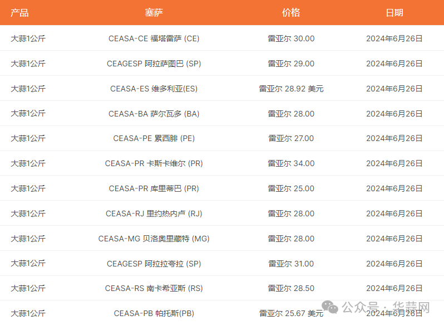
Task: Click the price 雷亚尔 30.00
Action: click(291, 38)
